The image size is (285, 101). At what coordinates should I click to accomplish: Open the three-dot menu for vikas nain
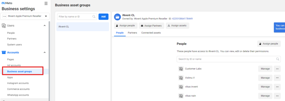coord(277,96)
